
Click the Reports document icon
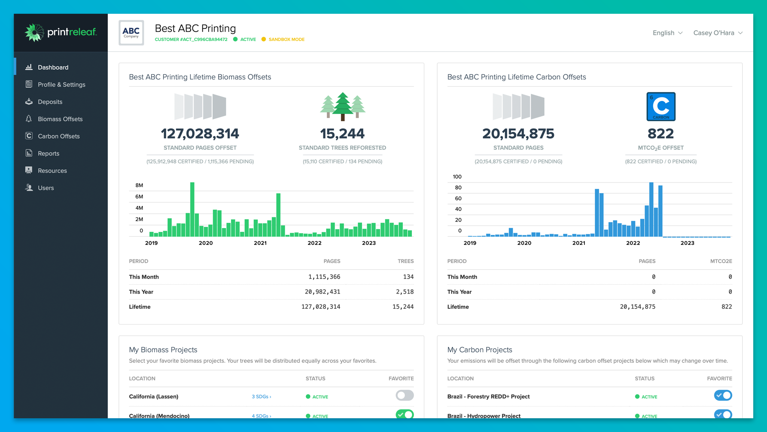click(x=29, y=153)
